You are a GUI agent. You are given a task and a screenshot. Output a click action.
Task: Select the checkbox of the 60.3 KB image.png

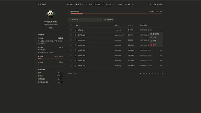pyautogui.click(x=71, y=40)
